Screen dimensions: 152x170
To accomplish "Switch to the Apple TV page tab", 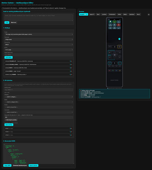I will (x=92, y=14).
